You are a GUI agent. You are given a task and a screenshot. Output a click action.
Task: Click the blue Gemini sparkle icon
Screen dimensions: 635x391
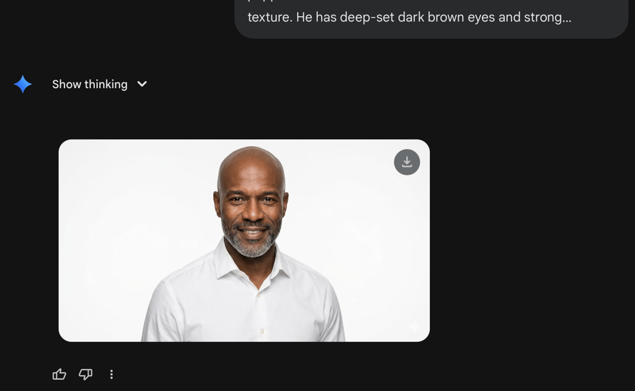coord(23,84)
